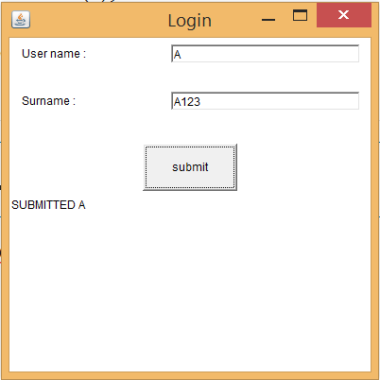Viewport: 380px width, 380px height.
Task: Select the "SUBMITTED A" status message
Action: (48, 205)
